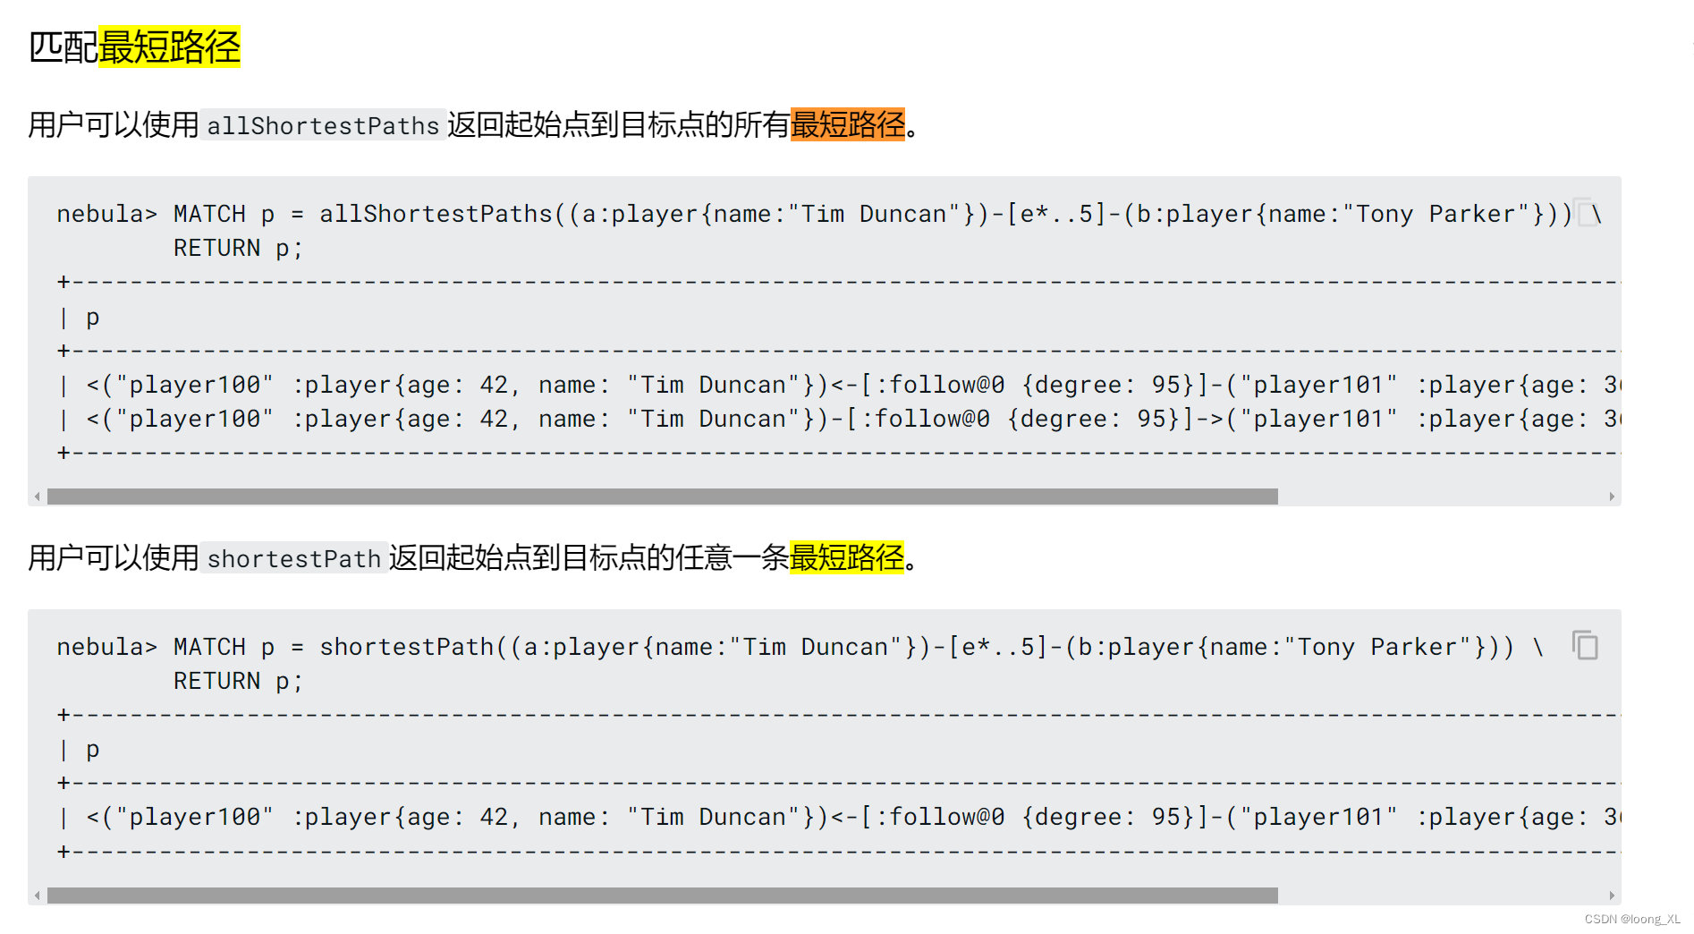Click the inline code shortestPath
1694x934 pixels.
click(x=293, y=559)
